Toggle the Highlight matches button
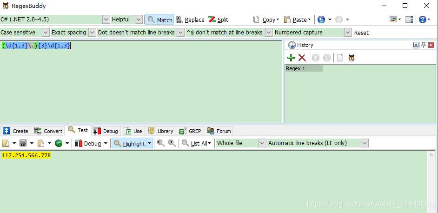 pyautogui.click(x=130, y=143)
